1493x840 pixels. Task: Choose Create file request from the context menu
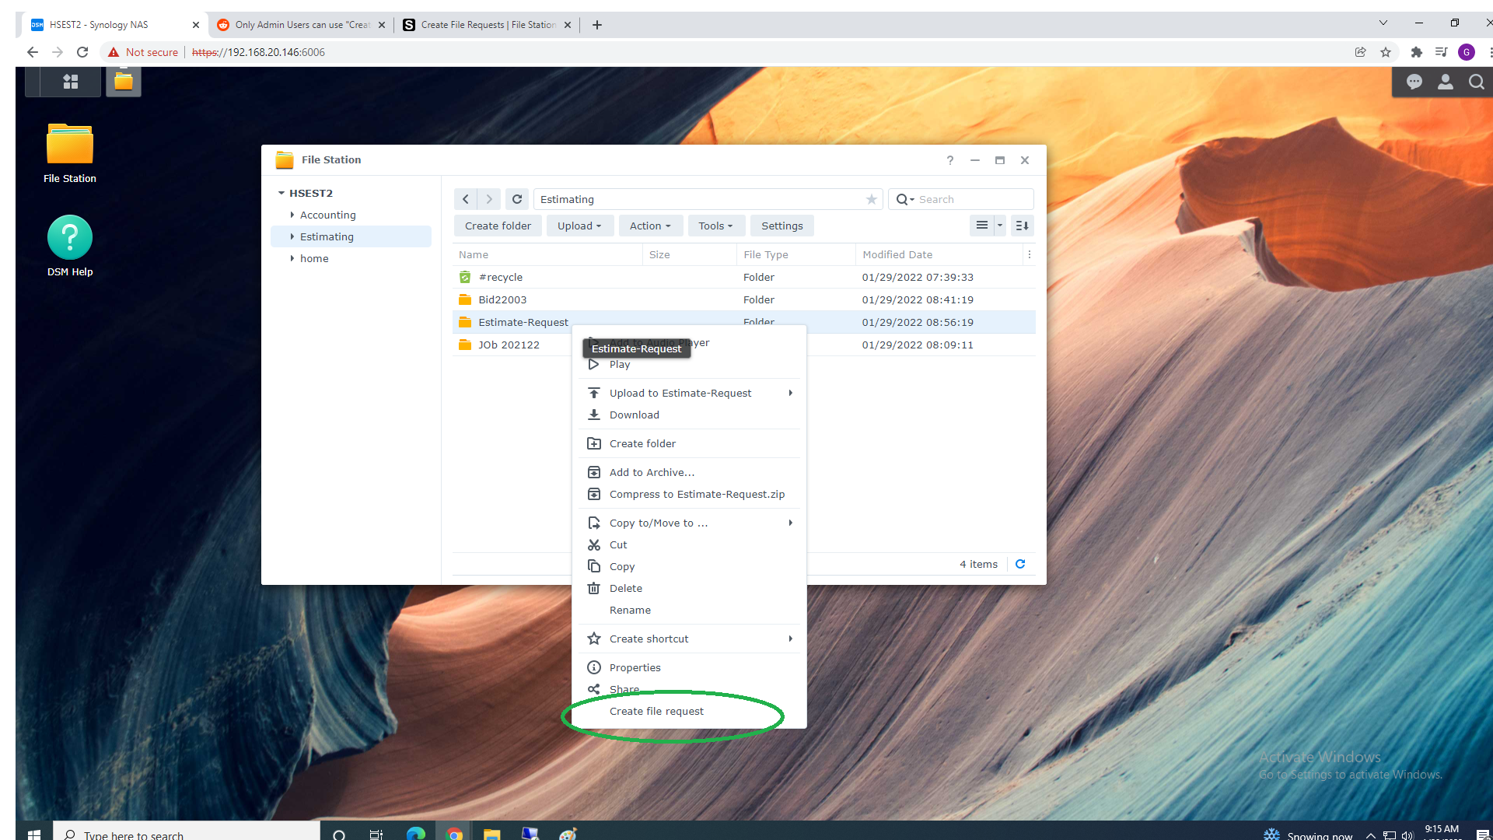[x=656, y=711]
